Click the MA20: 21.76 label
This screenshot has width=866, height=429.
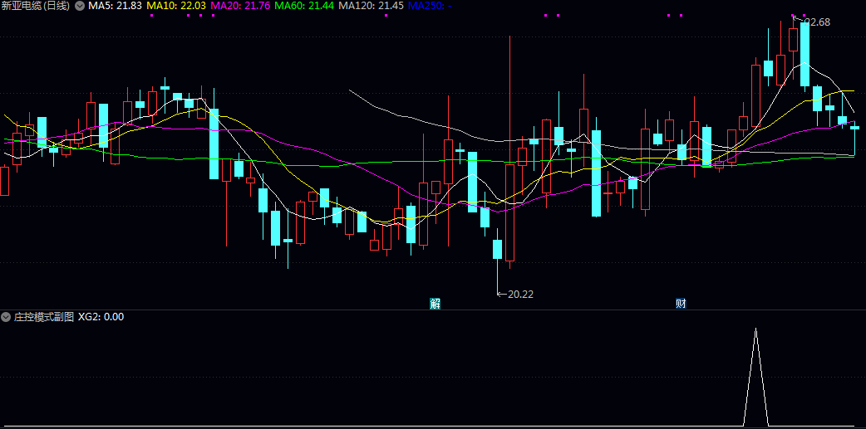point(240,6)
